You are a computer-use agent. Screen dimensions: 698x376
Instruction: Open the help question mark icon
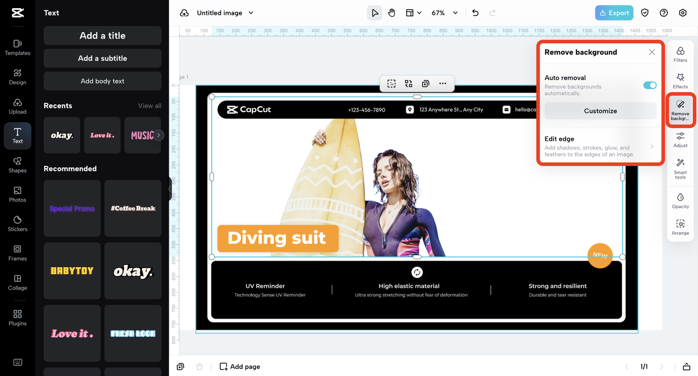(664, 13)
